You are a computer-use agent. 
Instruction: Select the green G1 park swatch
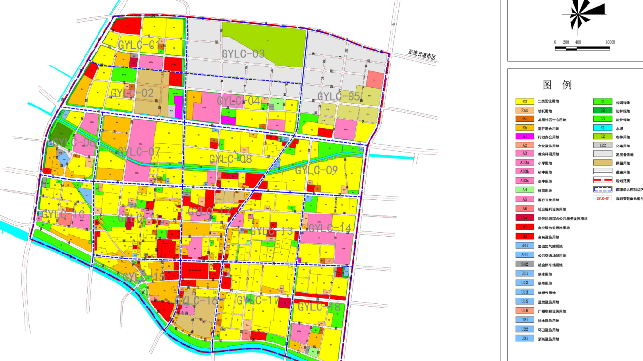click(x=602, y=102)
